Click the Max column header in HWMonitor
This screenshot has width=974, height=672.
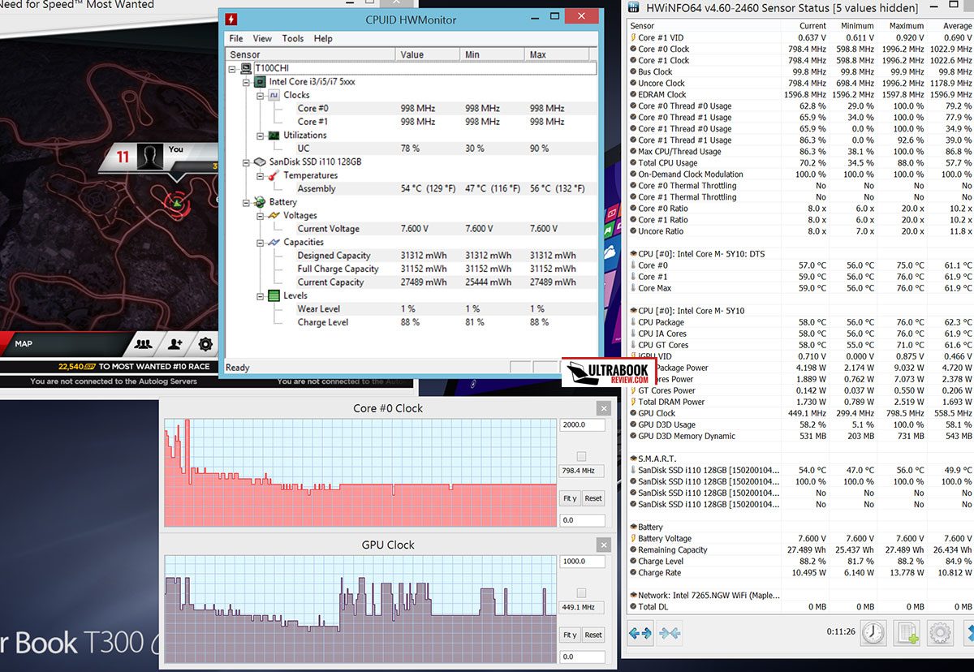[557, 54]
